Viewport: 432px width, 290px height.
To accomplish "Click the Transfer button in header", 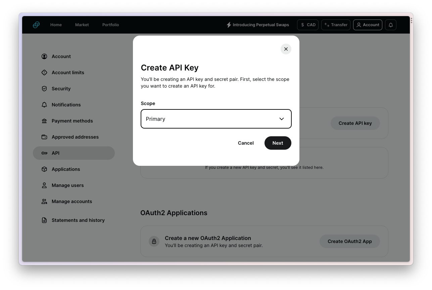I will pyautogui.click(x=336, y=25).
